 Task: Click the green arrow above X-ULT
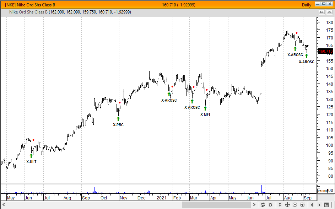coord(31,156)
